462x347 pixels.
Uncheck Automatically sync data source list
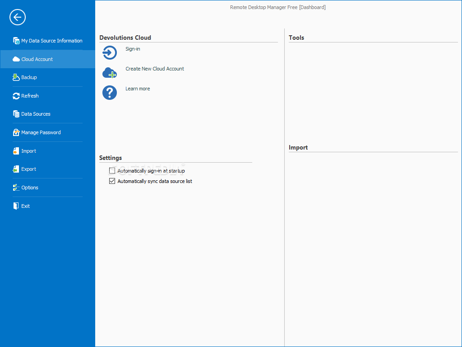(x=112, y=181)
